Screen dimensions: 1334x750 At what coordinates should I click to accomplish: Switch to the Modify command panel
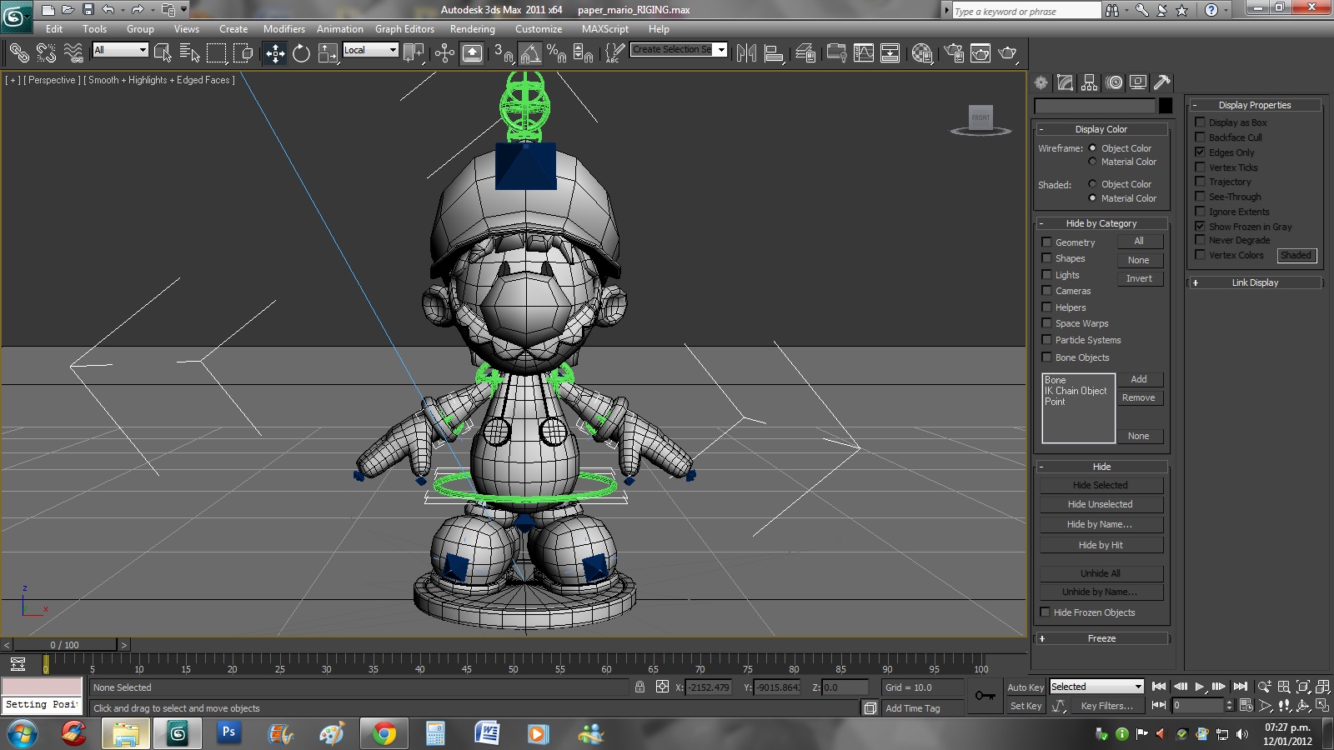1065,82
